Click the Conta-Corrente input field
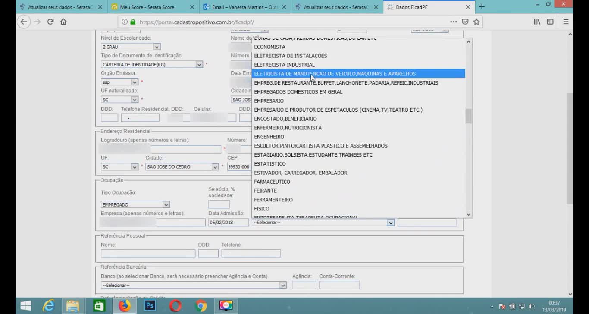Image resolution: width=589 pixels, height=314 pixels. [339, 285]
